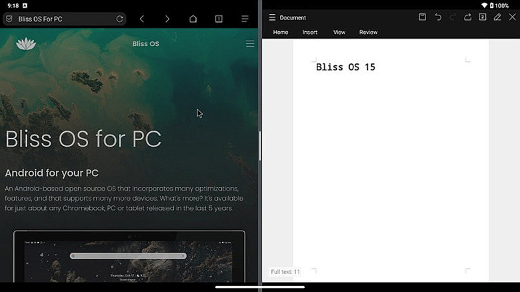Expand the Document app side menu

272,17
